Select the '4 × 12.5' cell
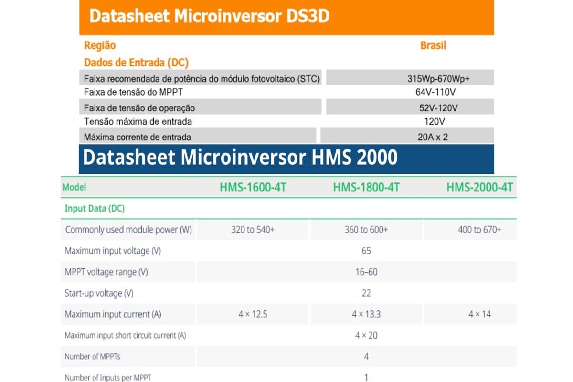 coord(253,314)
